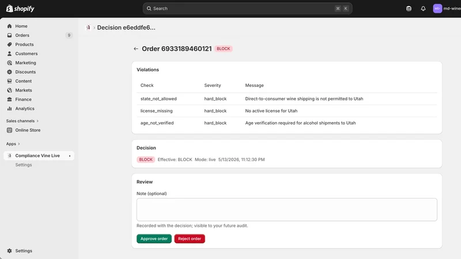This screenshot has width=461, height=259.
Task: Open notifications bell
Action: click(423, 9)
